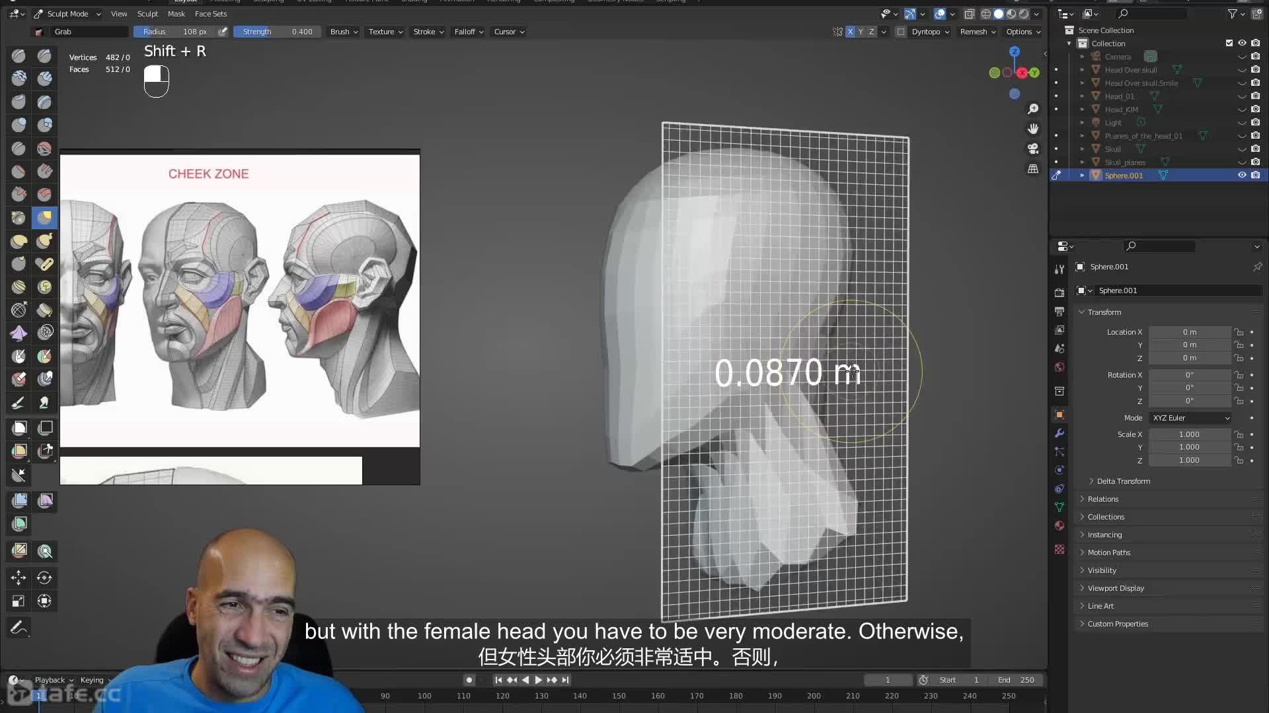The image size is (1269, 713).
Task: Select the Scale transform tool
Action: (19, 601)
